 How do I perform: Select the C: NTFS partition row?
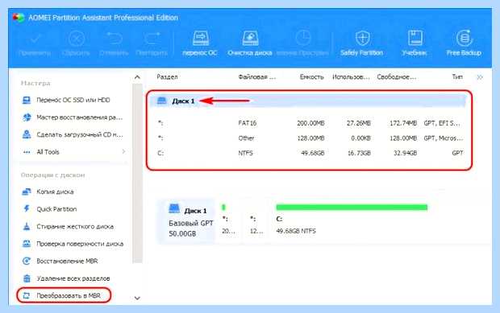310,153
